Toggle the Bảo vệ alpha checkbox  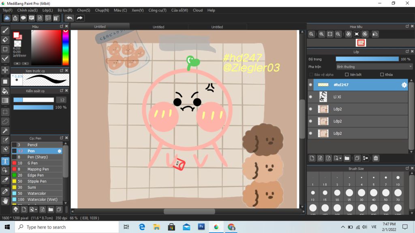click(x=311, y=74)
